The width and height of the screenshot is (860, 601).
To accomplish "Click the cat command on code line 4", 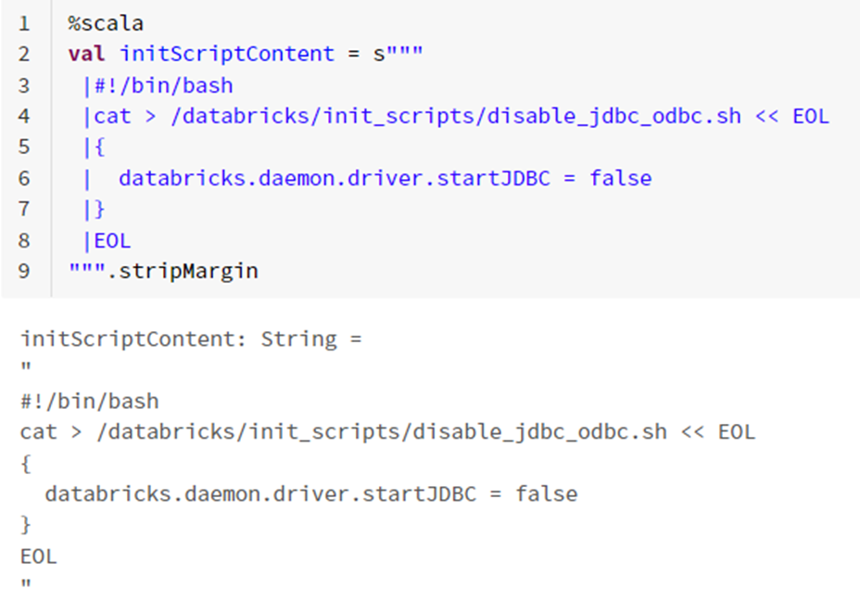I will tap(112, 116).
